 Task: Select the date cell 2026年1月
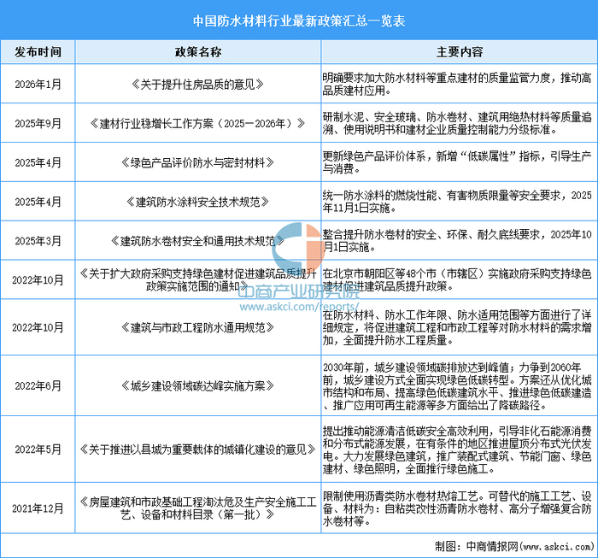(x=38, y=84)
